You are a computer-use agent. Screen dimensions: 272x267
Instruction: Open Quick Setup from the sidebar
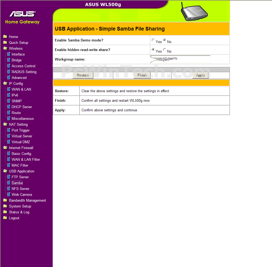coord(19,43)
